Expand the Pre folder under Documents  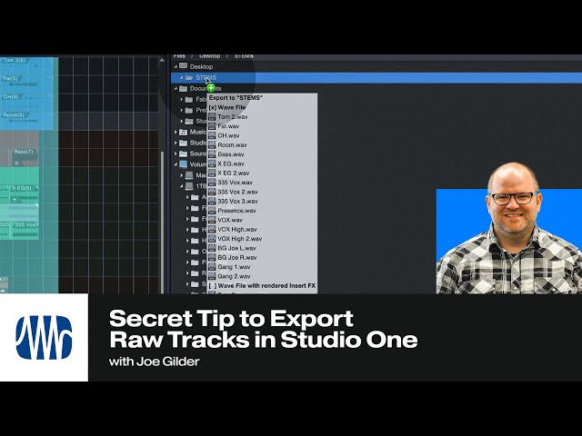(182, 110)
